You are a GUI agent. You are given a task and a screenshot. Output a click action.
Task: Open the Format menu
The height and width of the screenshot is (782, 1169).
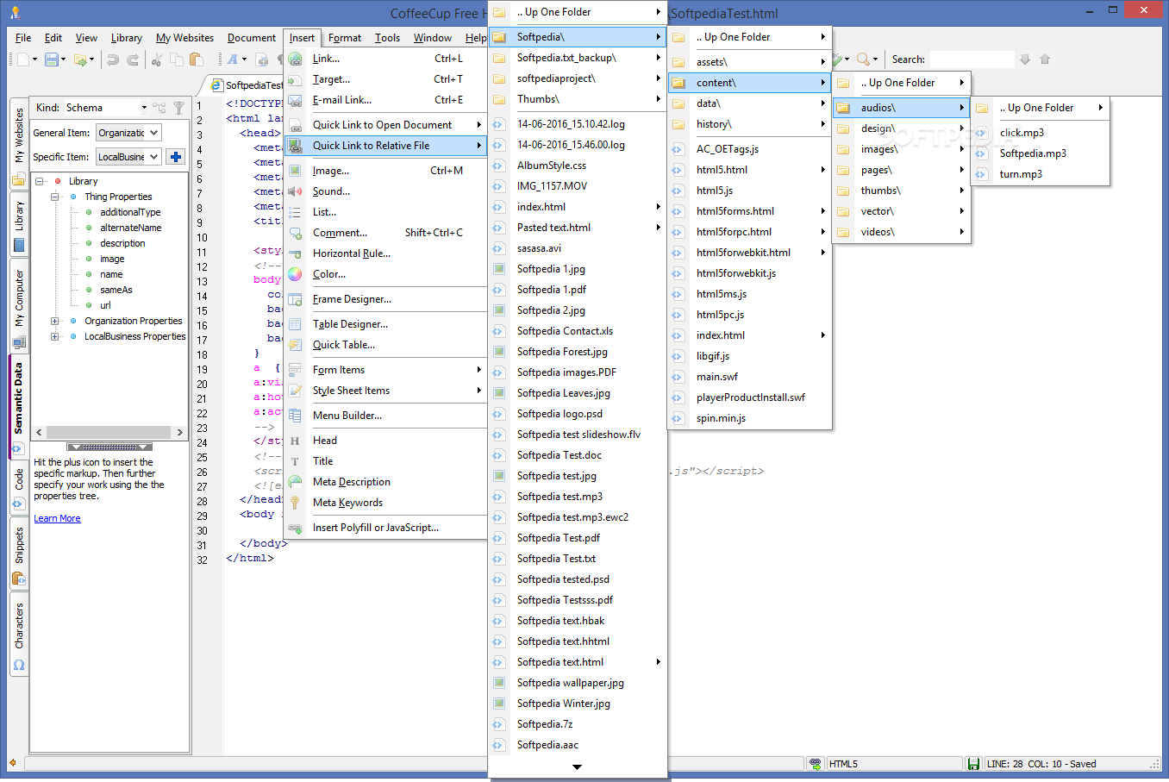coord(345,38)
